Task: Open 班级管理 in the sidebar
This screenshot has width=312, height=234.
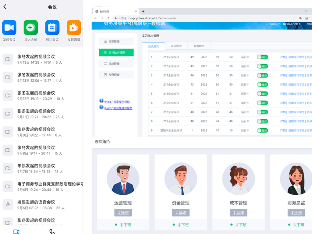Action: pos(116,41)
